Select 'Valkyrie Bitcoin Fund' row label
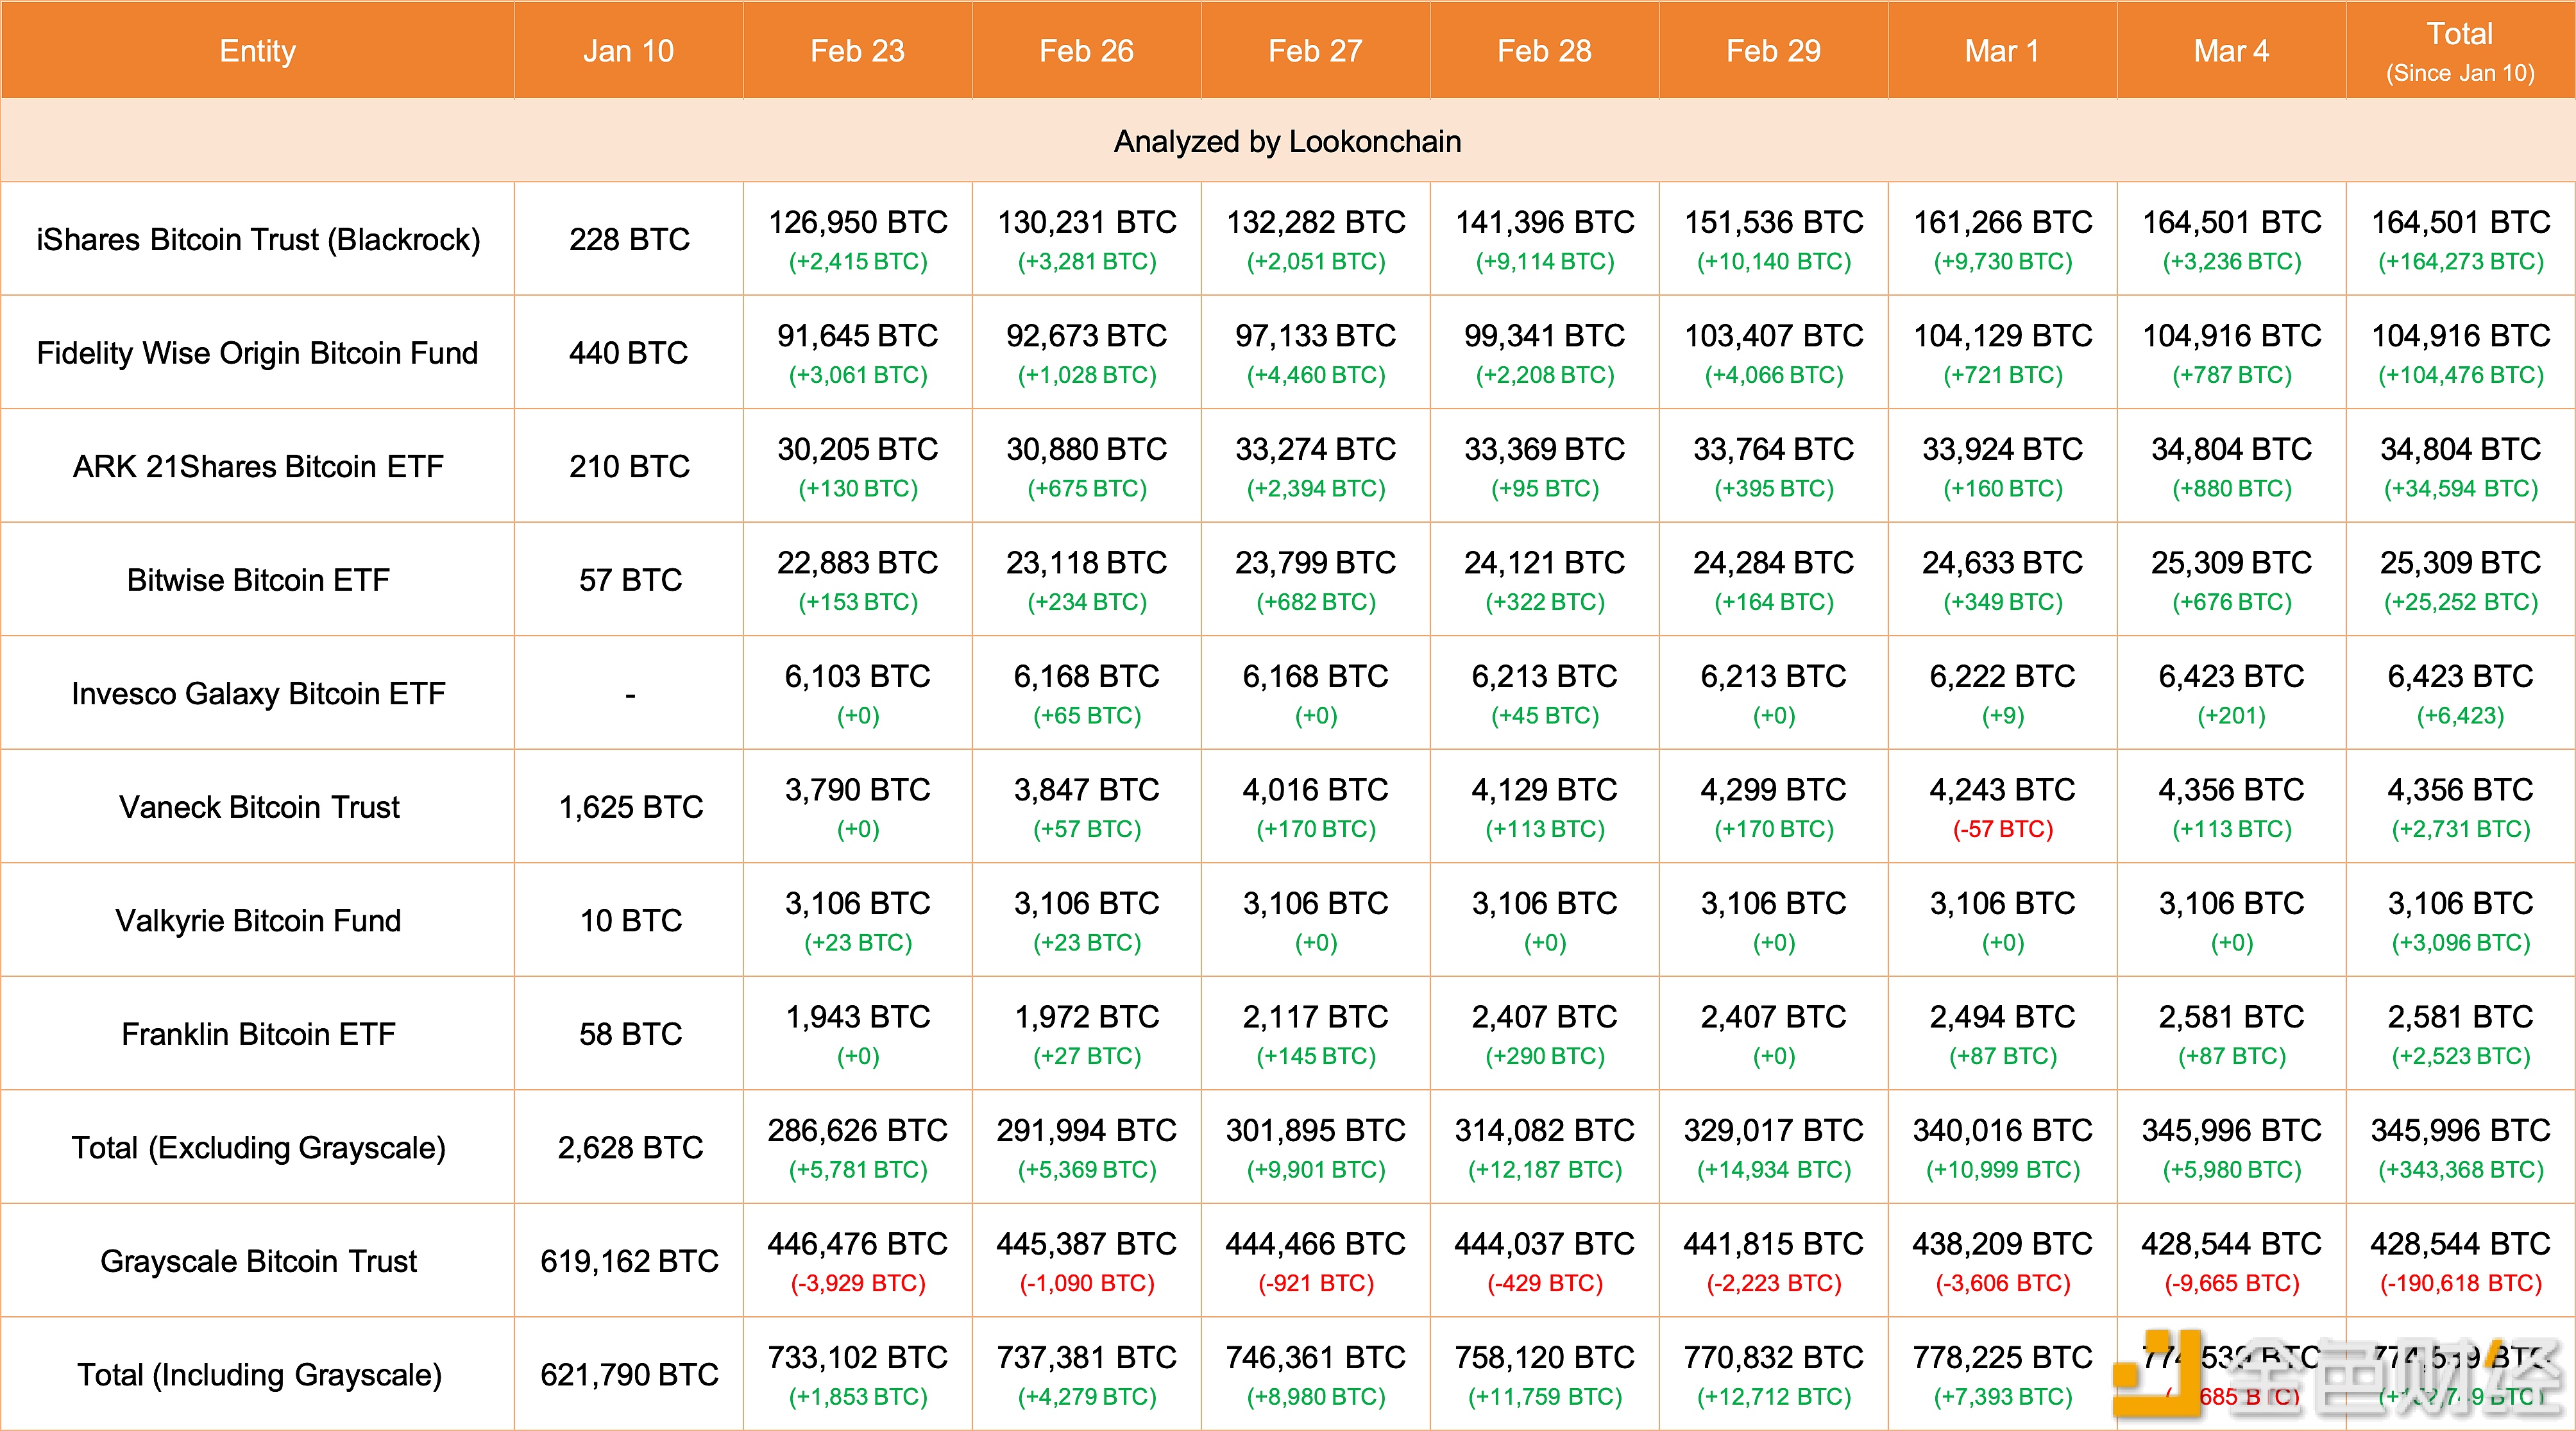 tap(258, 920)
